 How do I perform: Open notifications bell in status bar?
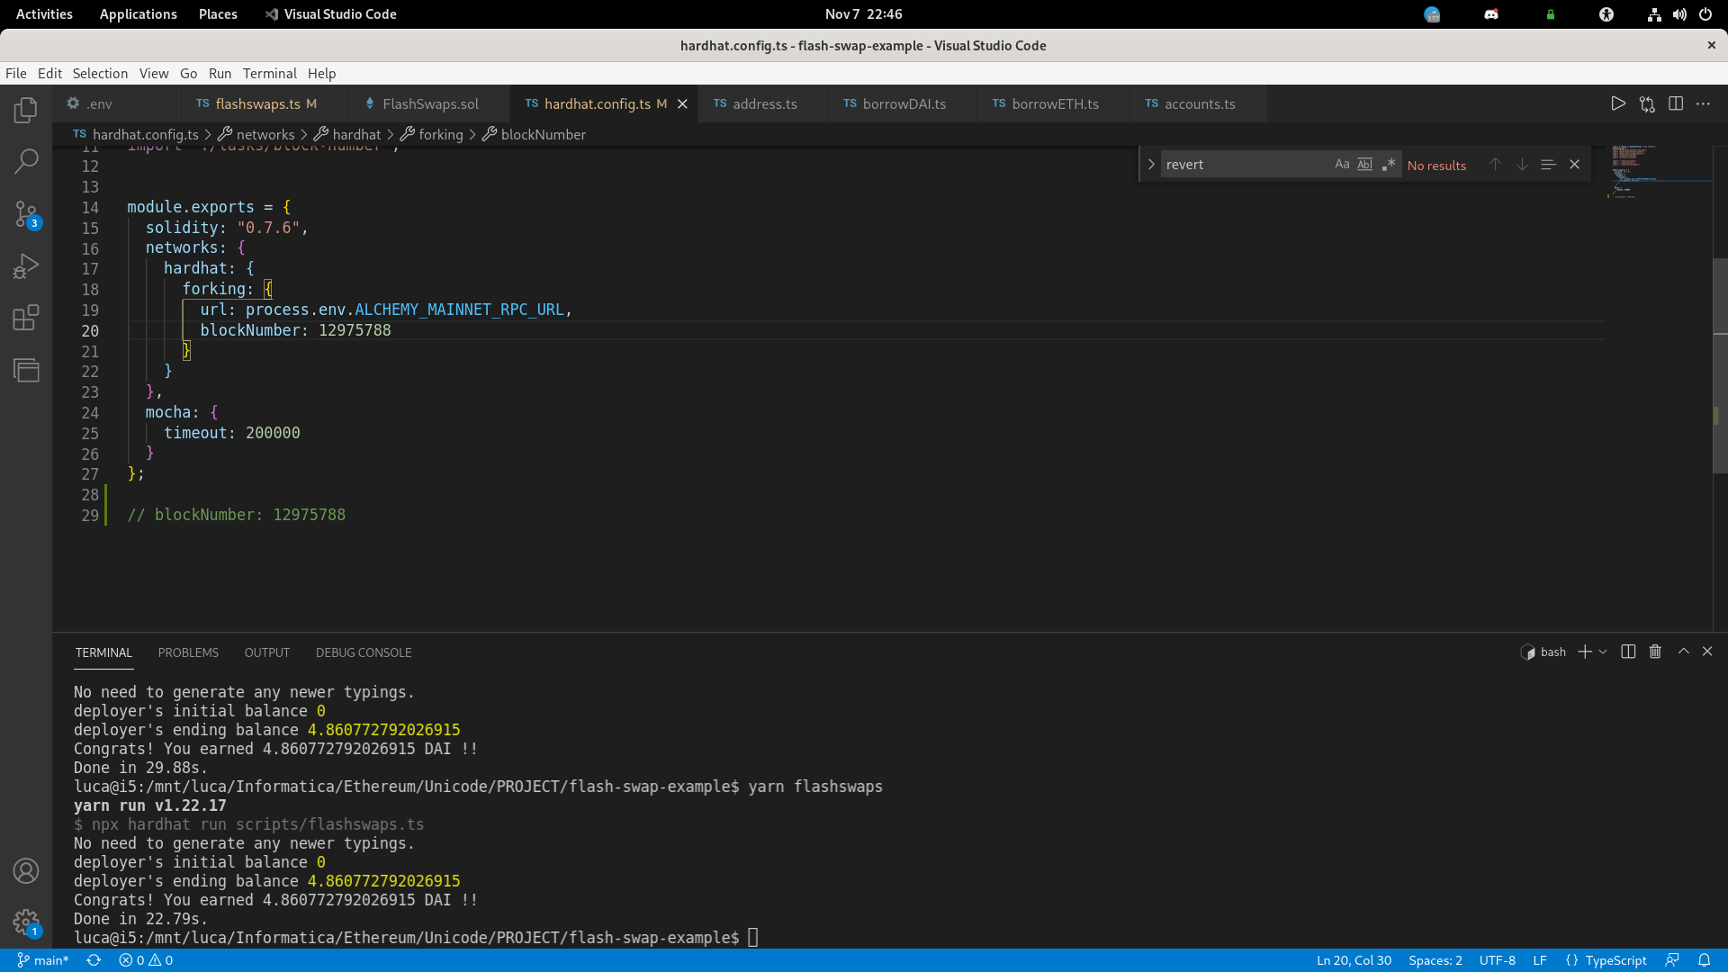click(x=1704, y=960)
